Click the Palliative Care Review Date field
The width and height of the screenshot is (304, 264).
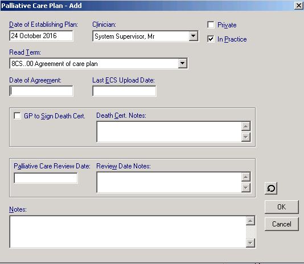46,178
